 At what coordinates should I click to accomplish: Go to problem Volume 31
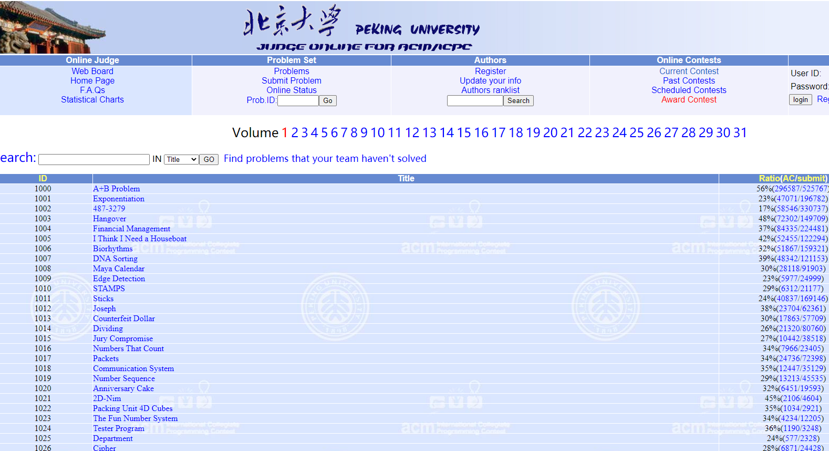coord(740,132)
